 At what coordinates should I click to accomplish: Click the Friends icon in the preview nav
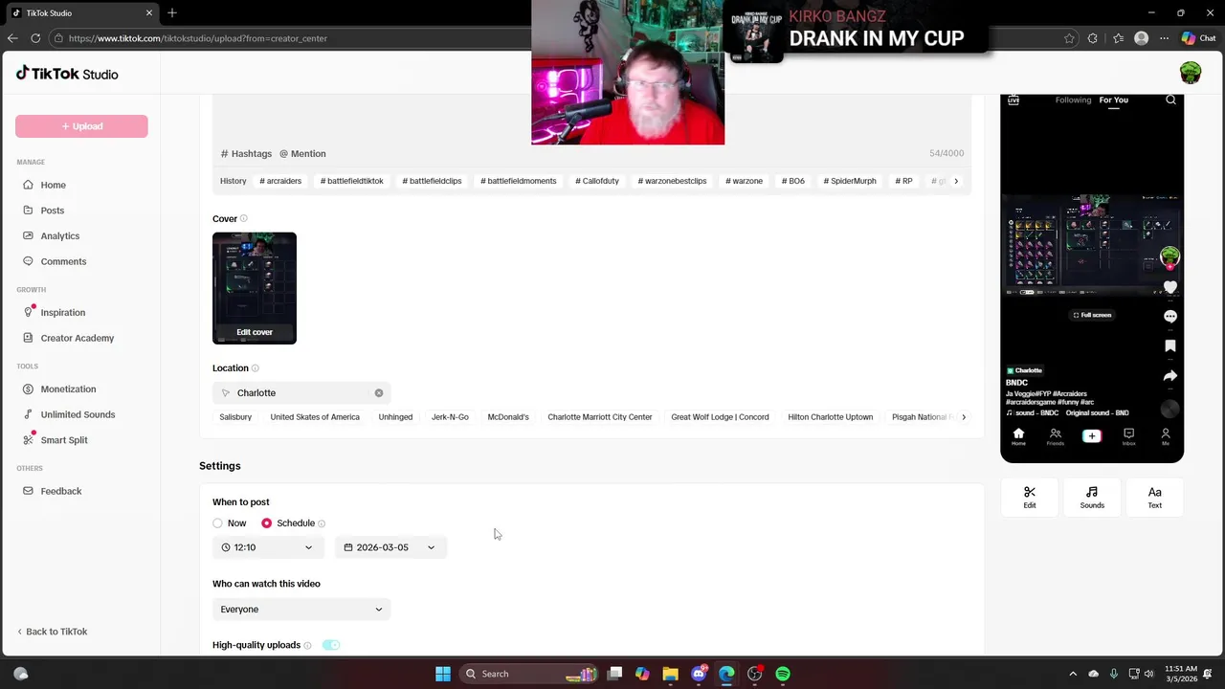click(x=1055, y=437)
